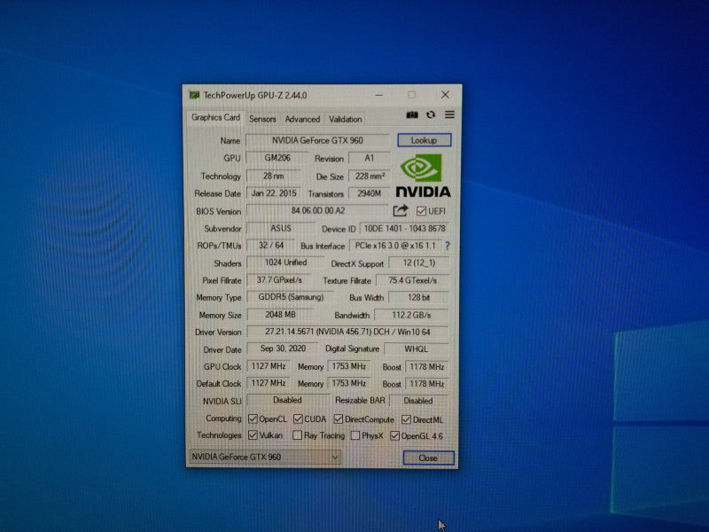Image resolution: width=709 pixels, height=532 pixels.
Task: Toggle the CUDA checkbox
Action: [298, 419]
